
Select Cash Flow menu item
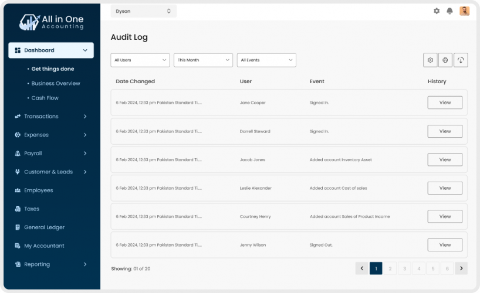point(45,98)
